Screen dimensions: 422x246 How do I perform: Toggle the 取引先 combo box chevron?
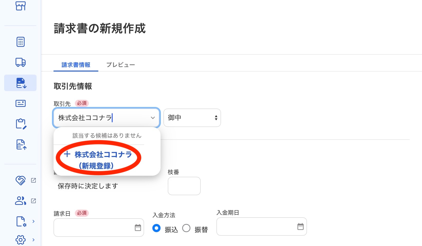click(x=153, y=118)
